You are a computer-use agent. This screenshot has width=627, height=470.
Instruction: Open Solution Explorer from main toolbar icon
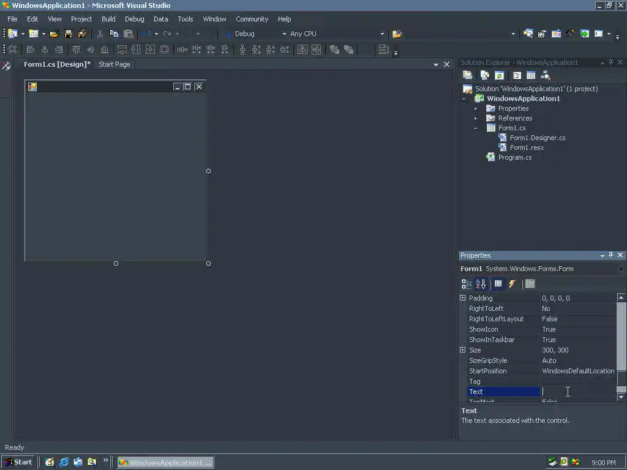point(528,34)
